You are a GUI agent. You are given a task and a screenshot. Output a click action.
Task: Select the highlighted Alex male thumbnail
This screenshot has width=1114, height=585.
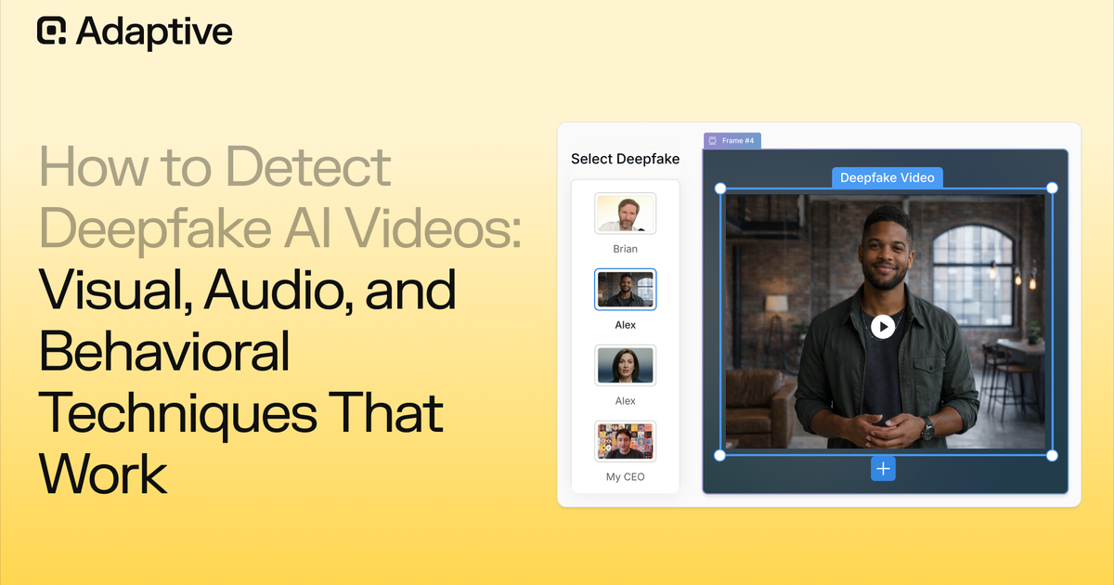pyautogui.click(x=626, y=290)
